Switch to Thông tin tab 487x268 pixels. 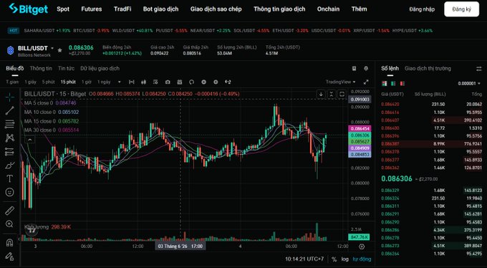[x=41, y=68]
